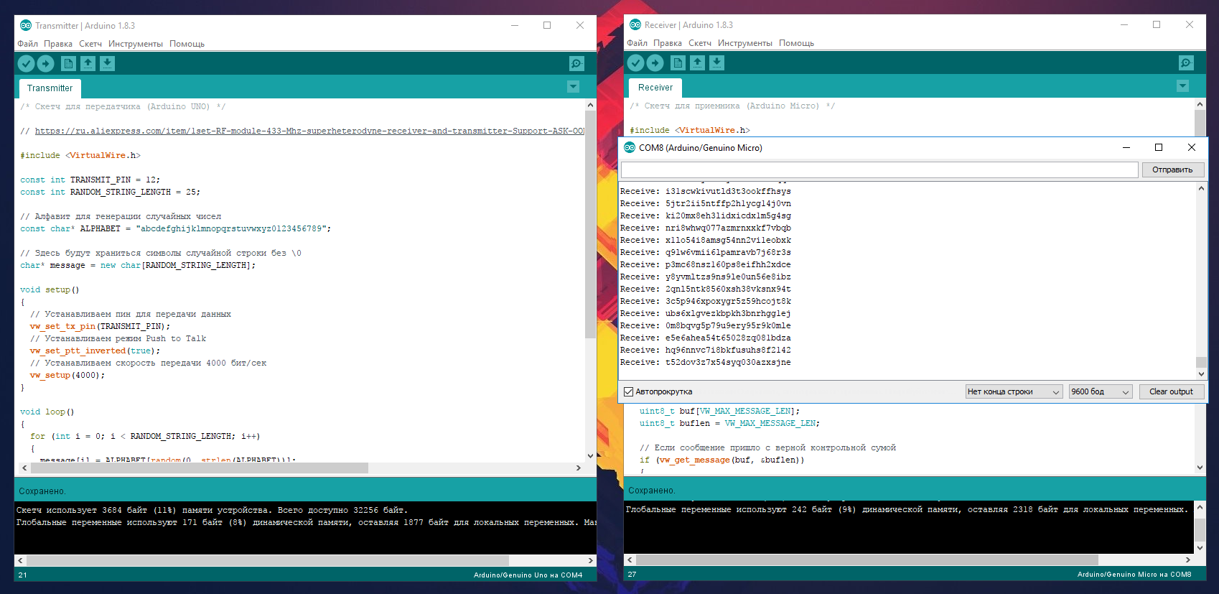The height and width of the screenshot is (594, 1219).
Task: Click Upload arrow button in Transmitter window
Action: click(45, 64)
